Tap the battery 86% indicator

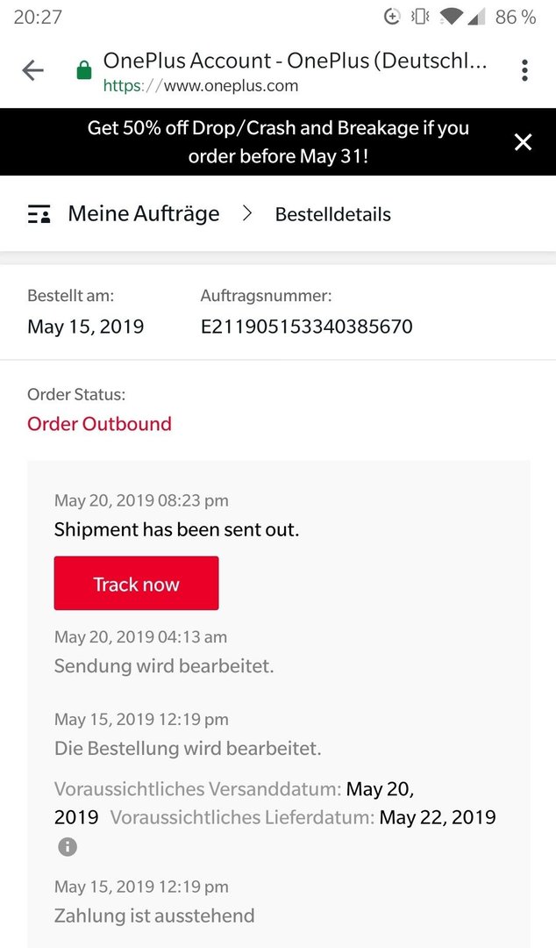pos(516,17)
